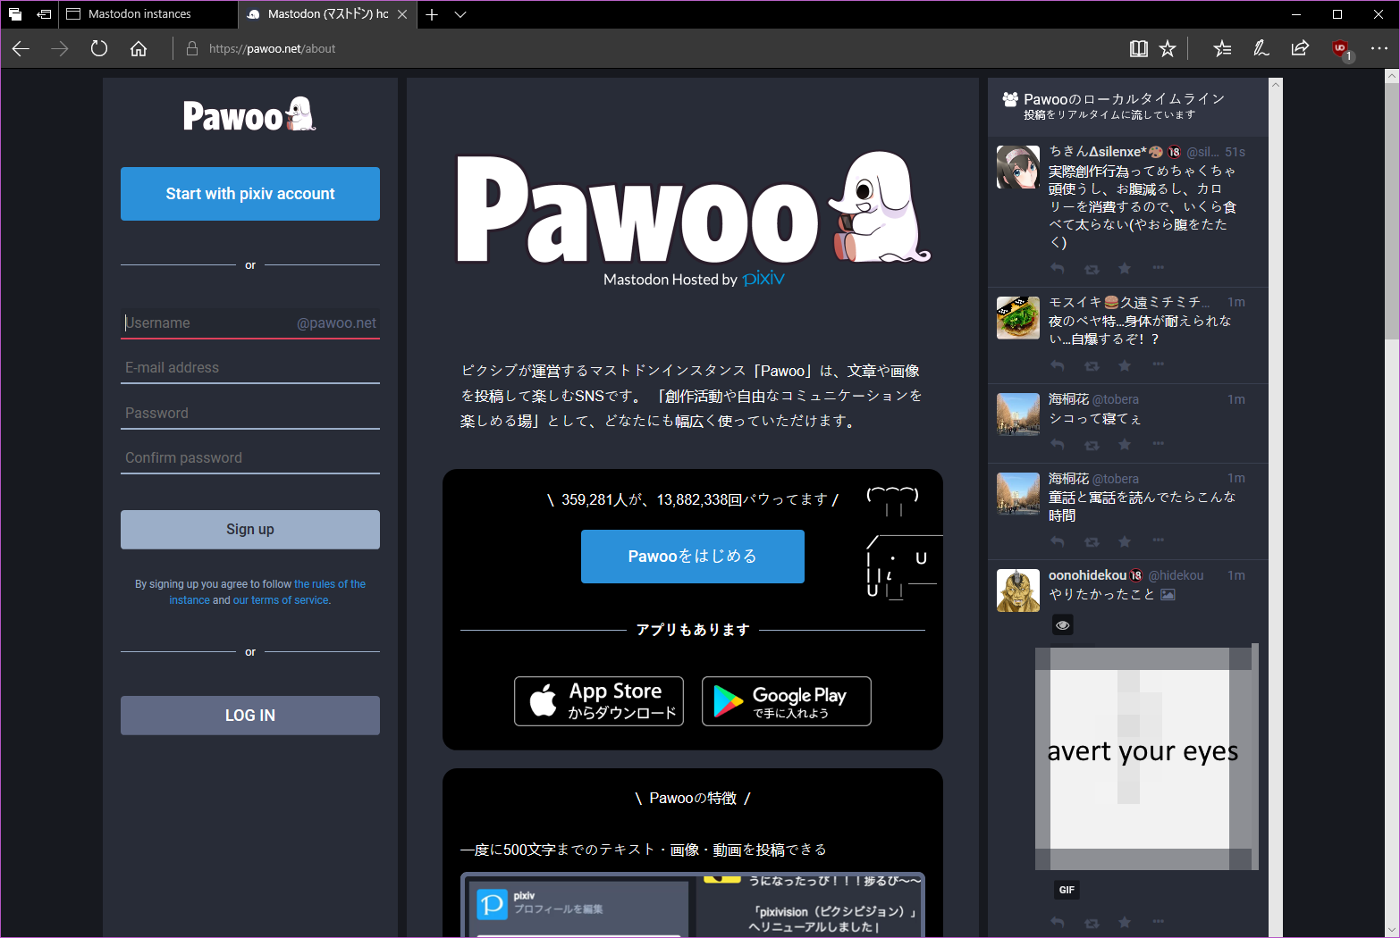
Task: Add this page to favorites
Action: point(1168,49)
